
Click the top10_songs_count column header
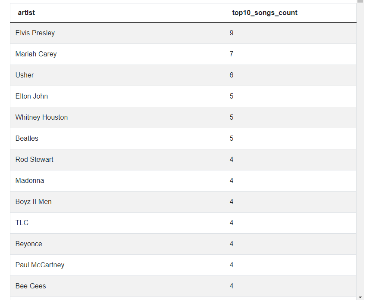coord(265,12)
